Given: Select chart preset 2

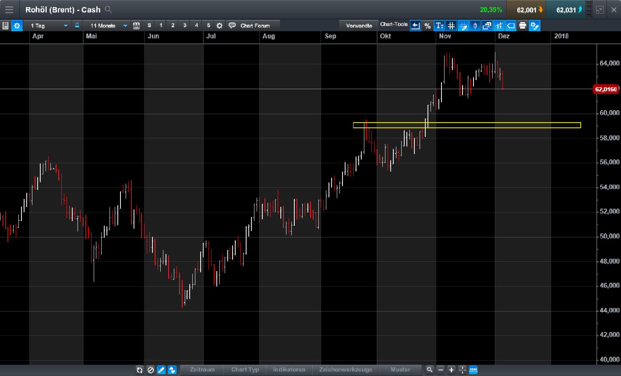Looking at the screenshot, I should click(x=173, y=26).
